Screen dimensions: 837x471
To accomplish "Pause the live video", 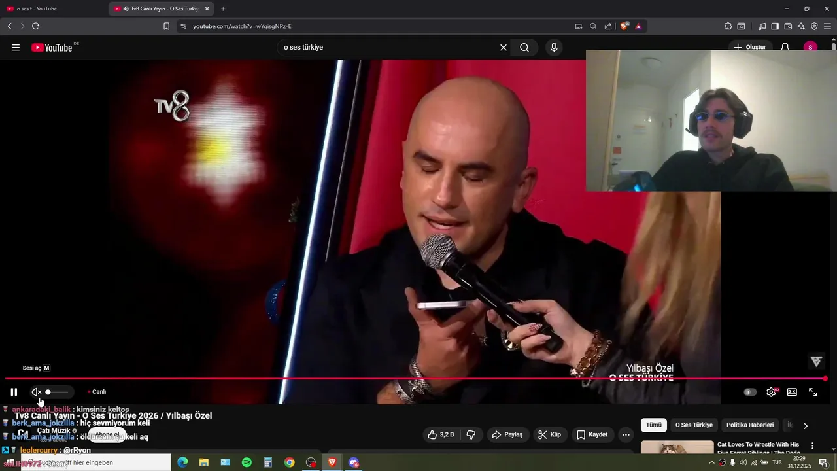I will coord(14,392).
